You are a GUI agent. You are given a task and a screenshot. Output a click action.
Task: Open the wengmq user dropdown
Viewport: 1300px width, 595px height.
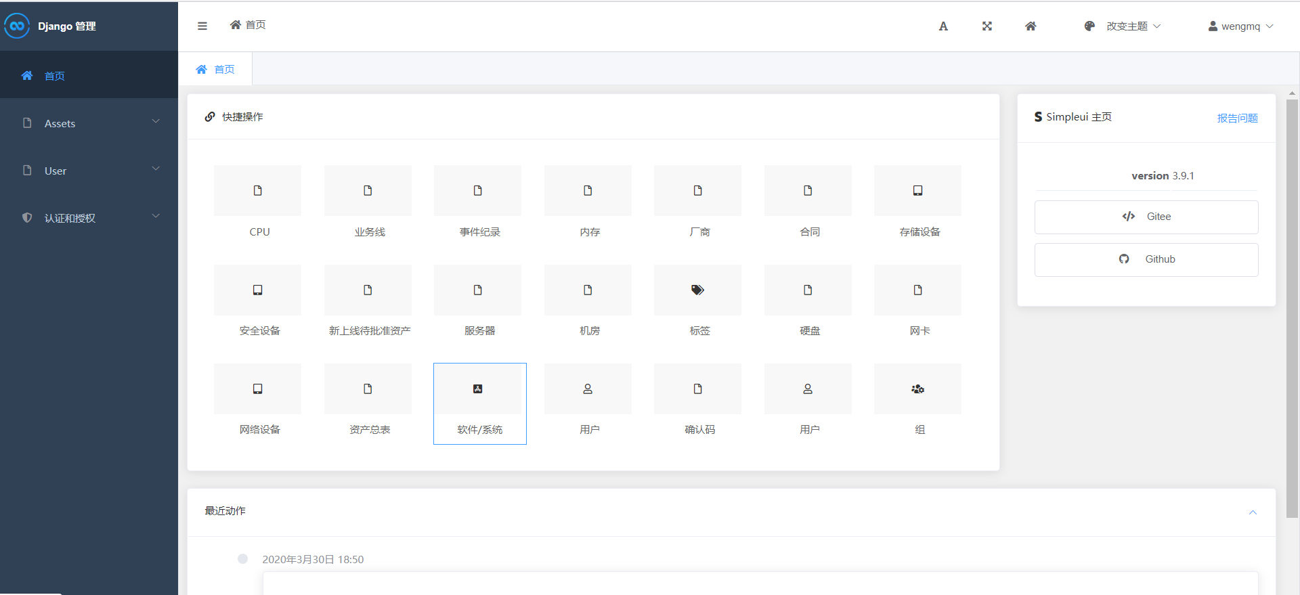point(1240,26)
